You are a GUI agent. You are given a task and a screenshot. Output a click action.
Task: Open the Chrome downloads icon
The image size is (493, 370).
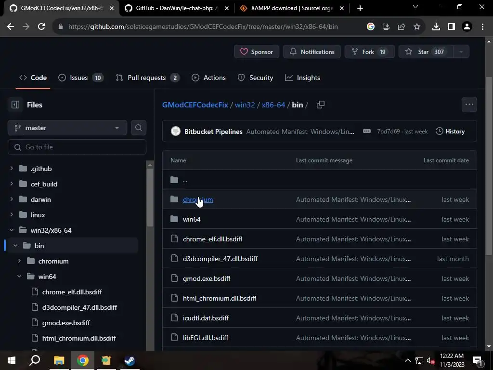[436, 27]
